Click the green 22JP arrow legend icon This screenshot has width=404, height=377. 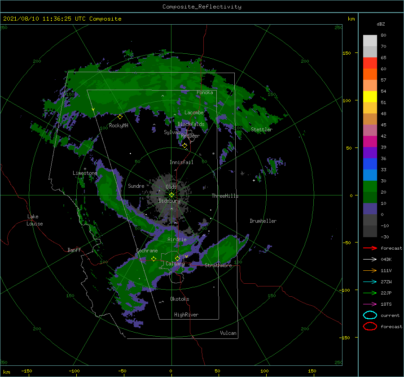point(370,293)
